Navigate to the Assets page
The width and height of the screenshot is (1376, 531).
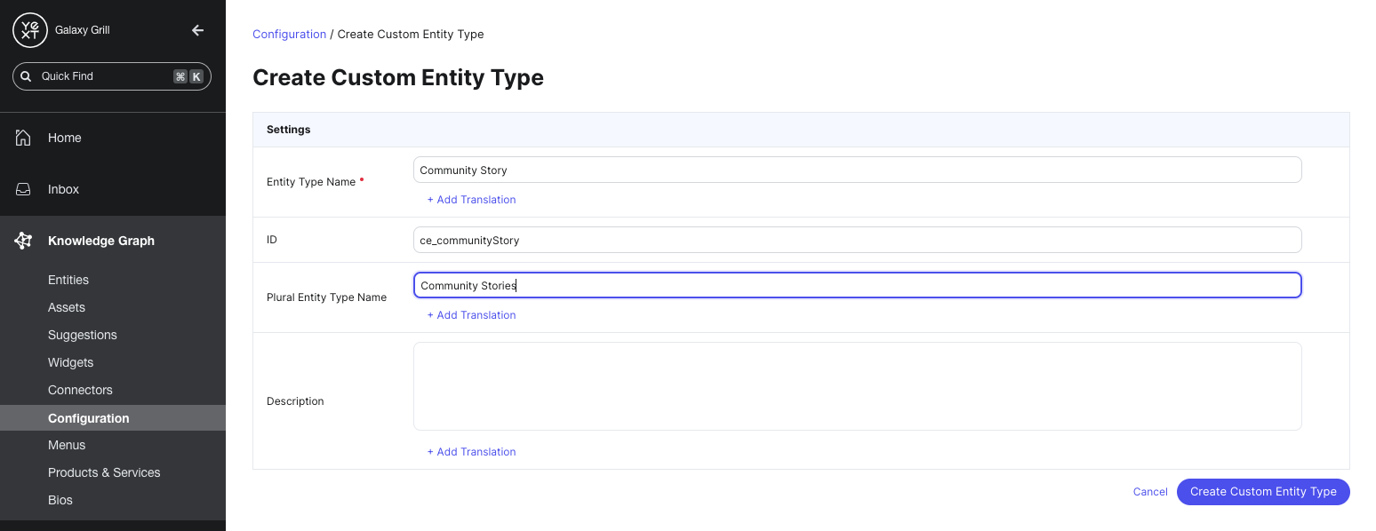(x=66, y=307)
